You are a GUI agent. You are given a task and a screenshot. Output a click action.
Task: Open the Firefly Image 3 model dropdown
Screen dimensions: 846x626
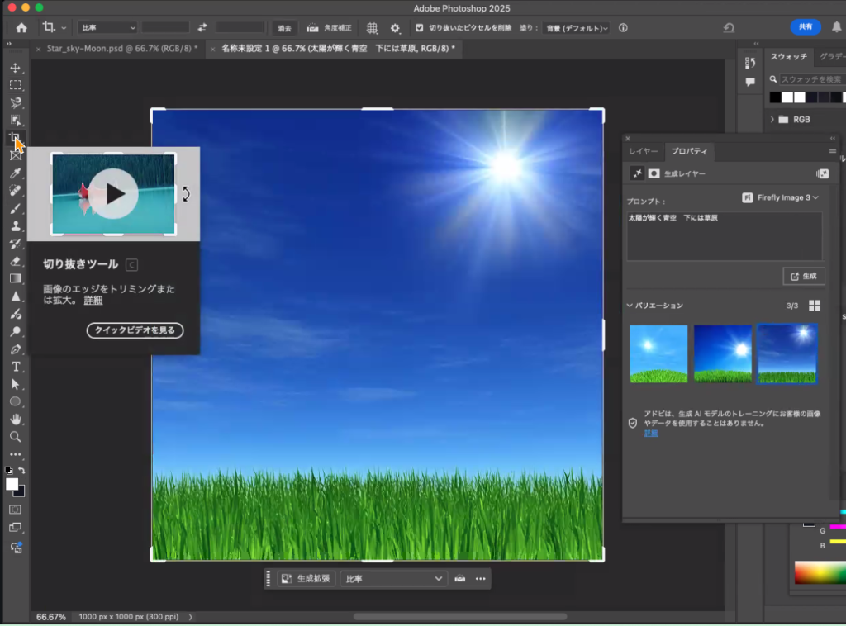pos(781,197)
